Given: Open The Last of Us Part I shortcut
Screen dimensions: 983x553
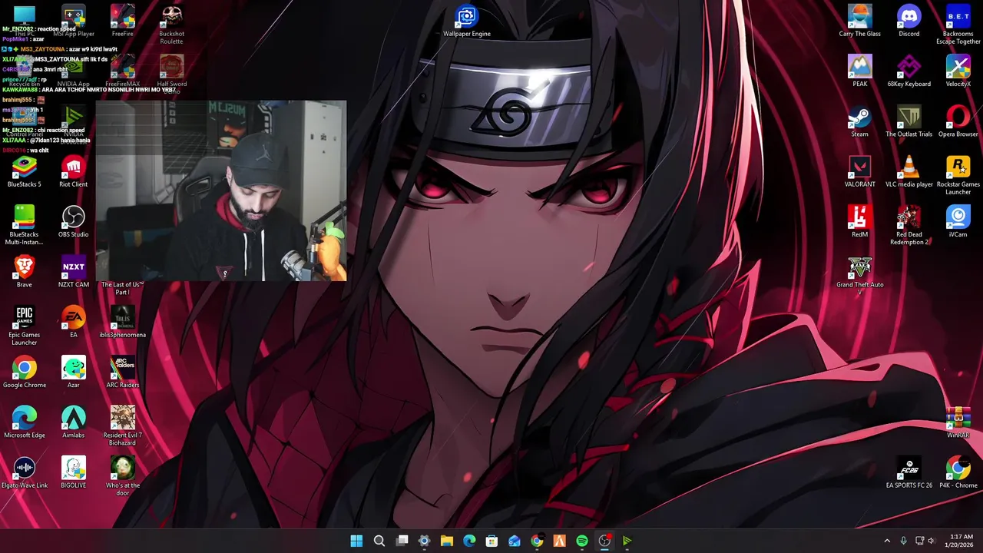Looking at the screenshot, I should pos(123,288).
